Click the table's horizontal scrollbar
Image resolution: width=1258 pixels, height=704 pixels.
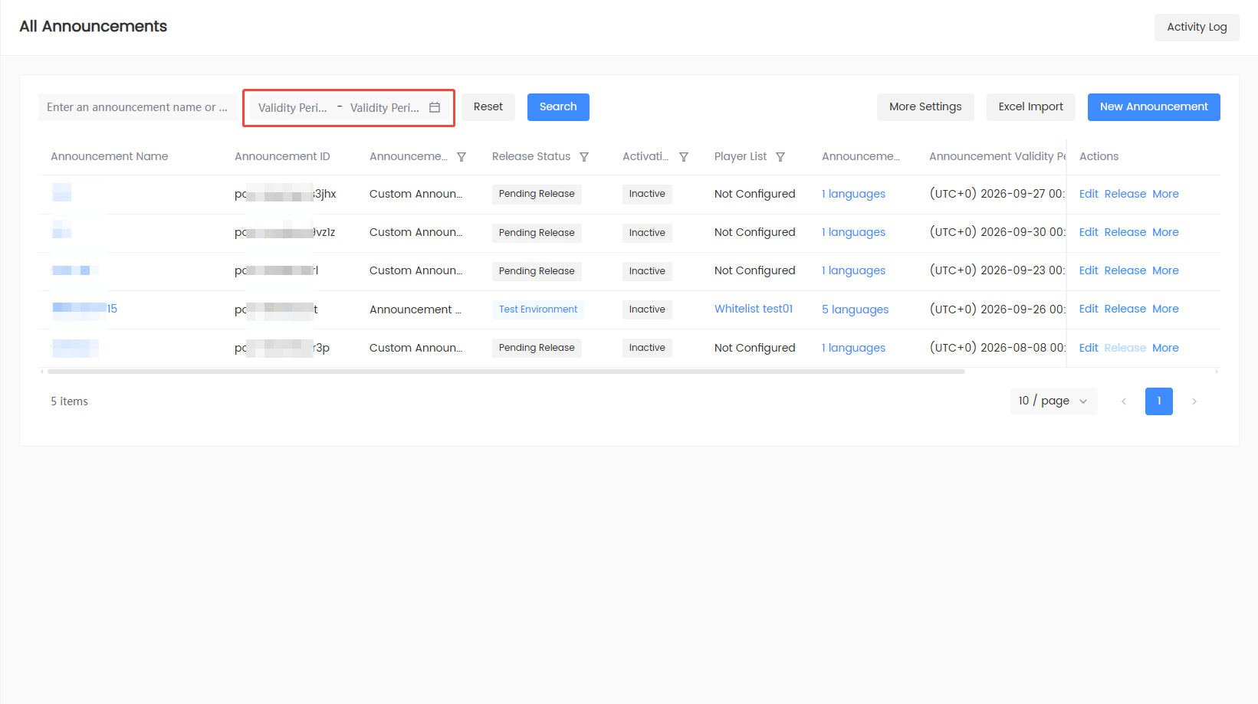coord(506,372)
